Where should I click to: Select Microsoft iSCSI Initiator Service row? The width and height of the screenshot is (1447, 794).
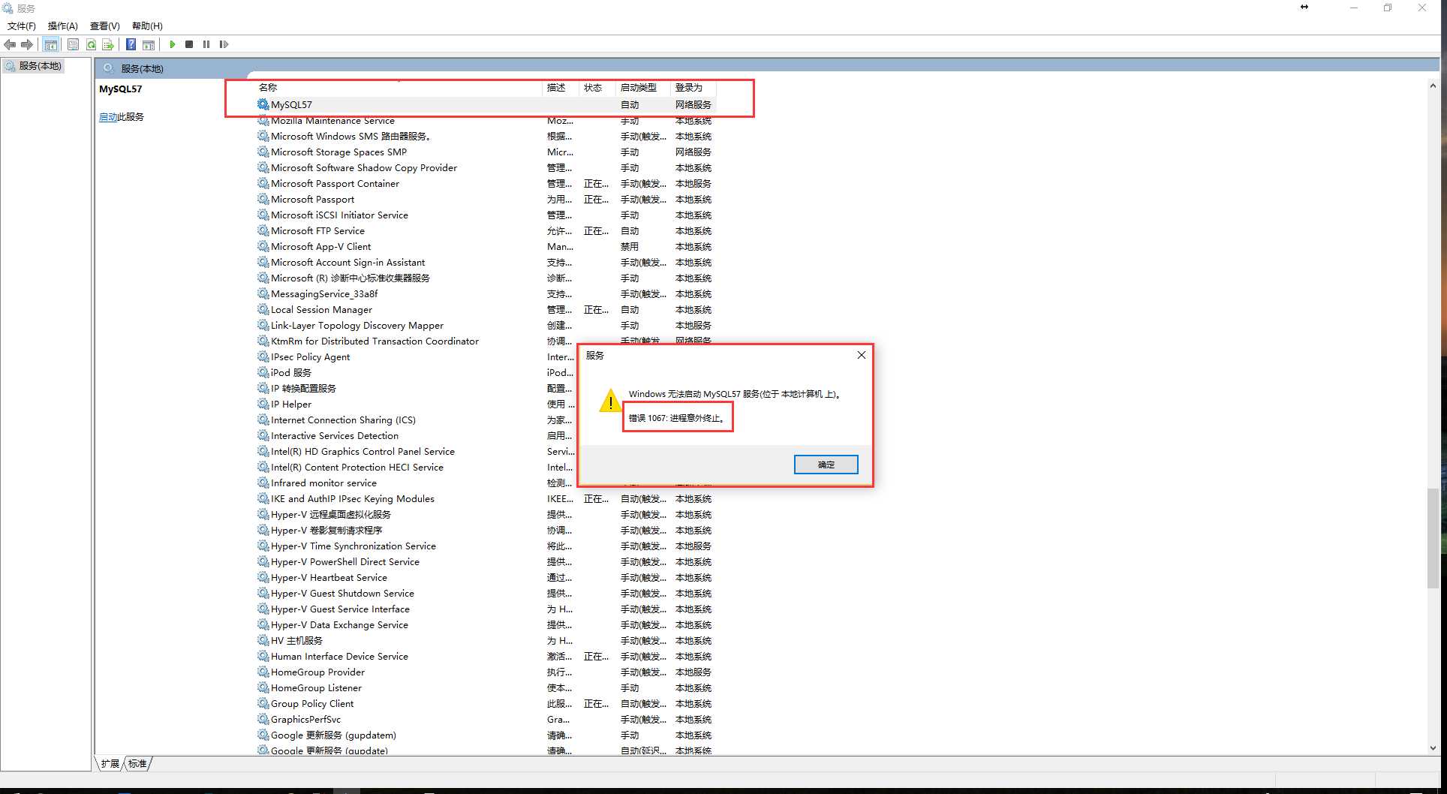(486, 215)
